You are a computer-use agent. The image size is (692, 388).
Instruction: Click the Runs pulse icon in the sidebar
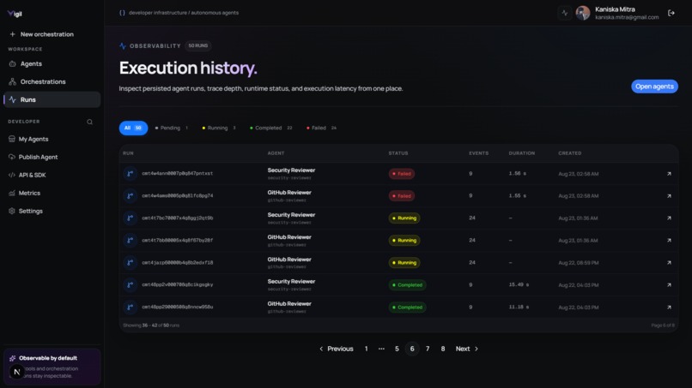(x=12, y=100)
